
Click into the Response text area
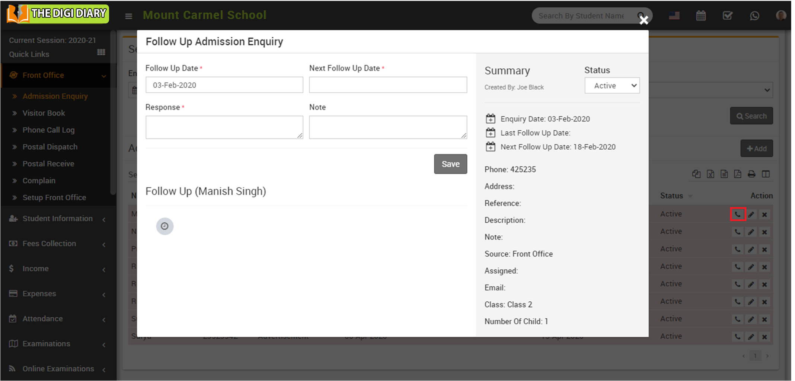click(x=224, y=127)
